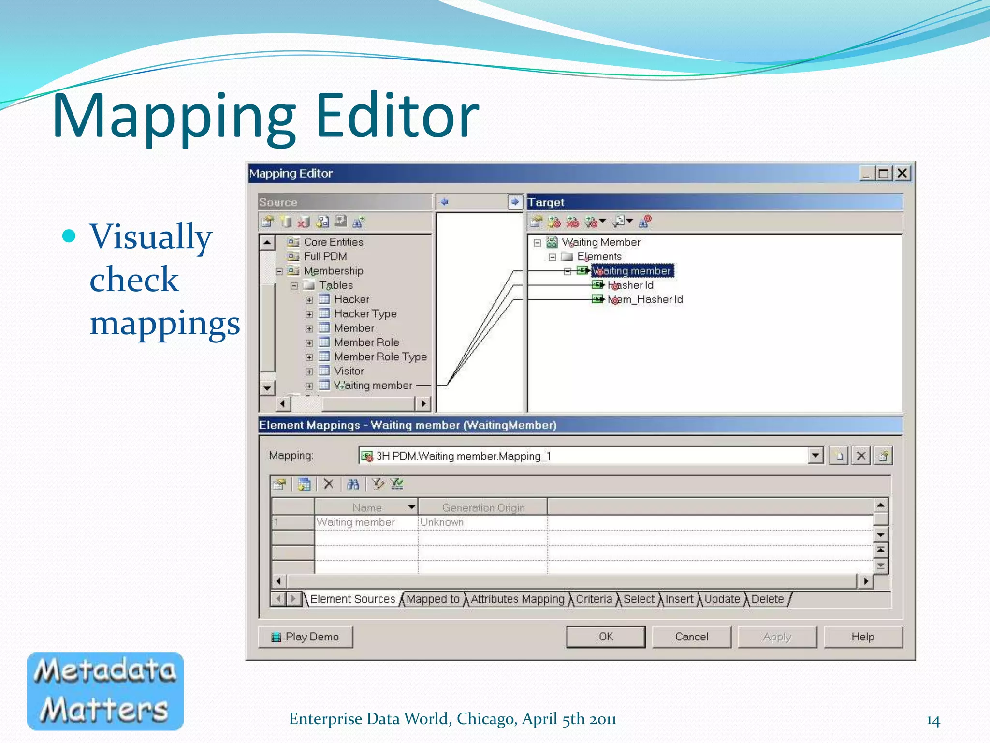This screenshot has height=743, width=990.
Task: Open the Attributes Mapping tab
Action: pos(517,599)
